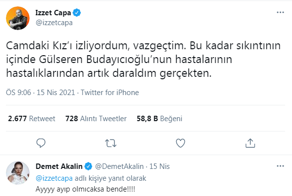Screen dimensions: 292x196
Task: View the 2.677 Retweet list
Action: click(x=32, y=119)
